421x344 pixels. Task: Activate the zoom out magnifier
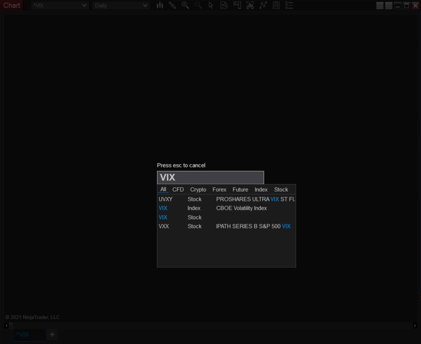pos(198,6)
